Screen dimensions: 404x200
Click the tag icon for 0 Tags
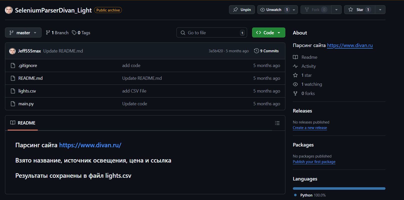[x=74, y=33]
